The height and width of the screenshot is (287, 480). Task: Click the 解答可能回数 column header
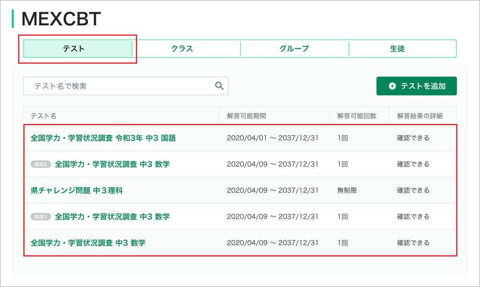pos(357,116)
